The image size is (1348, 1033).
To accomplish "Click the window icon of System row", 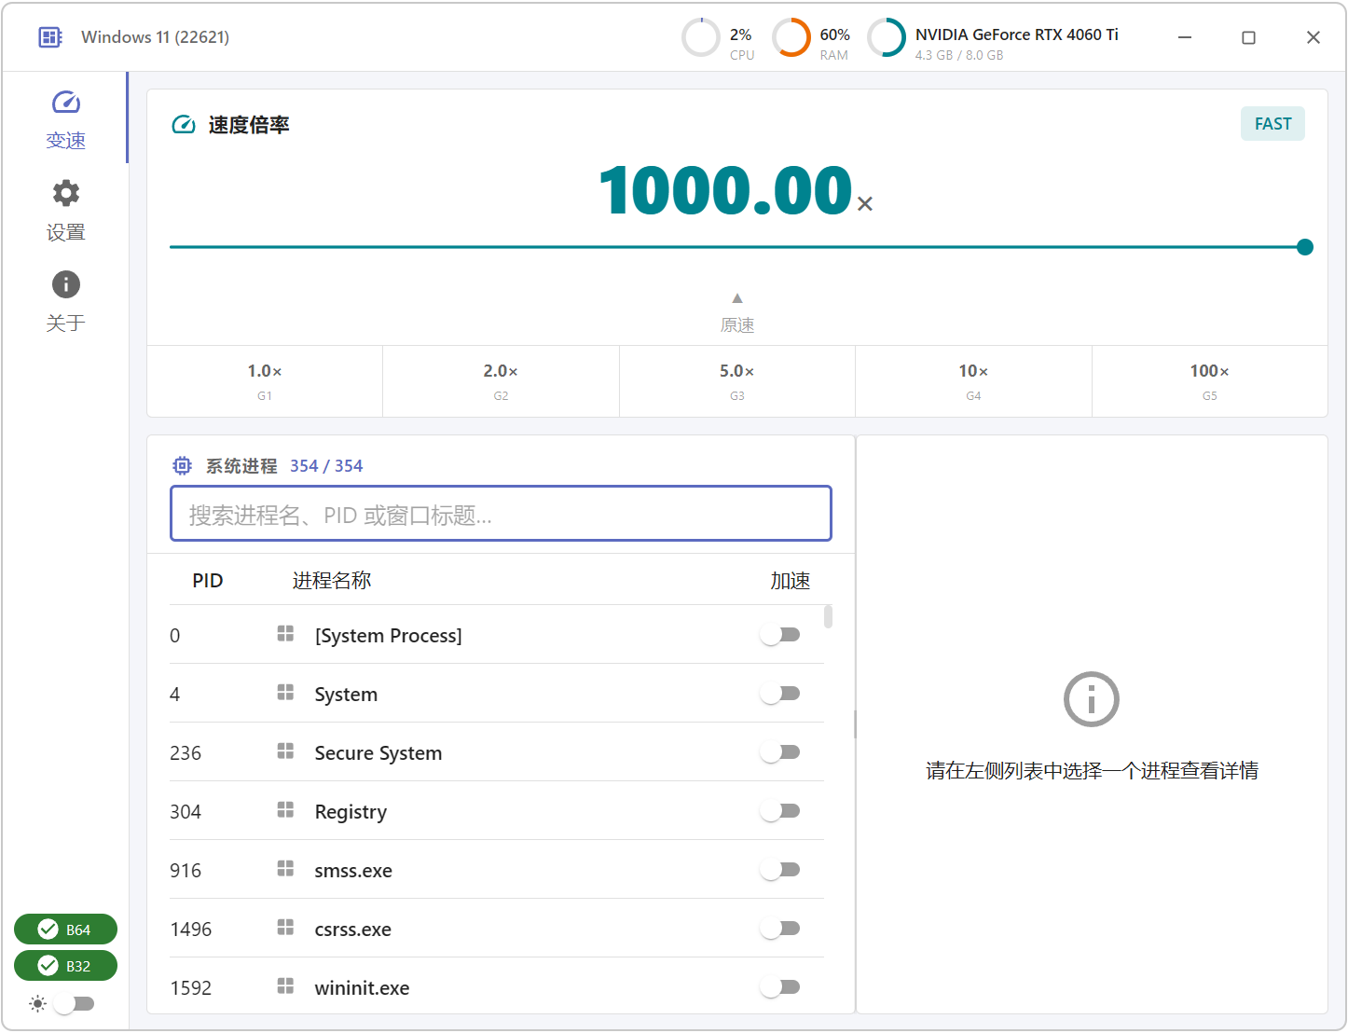I will pyautogui.click(x=285, y=693).
